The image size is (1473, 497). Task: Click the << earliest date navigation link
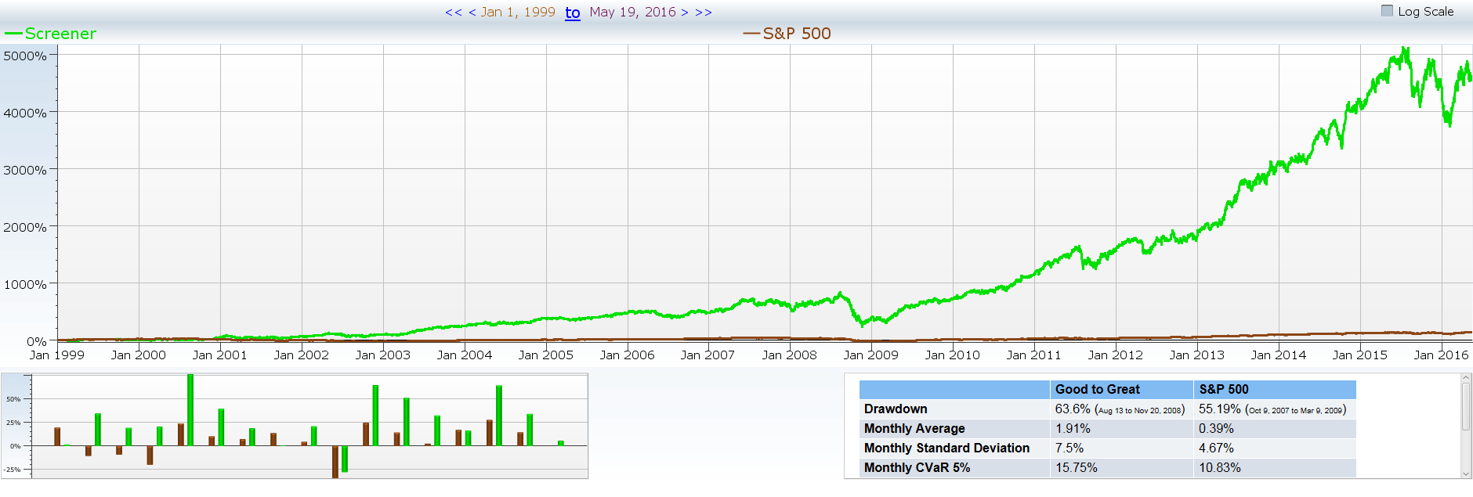(x=453, y=13)
